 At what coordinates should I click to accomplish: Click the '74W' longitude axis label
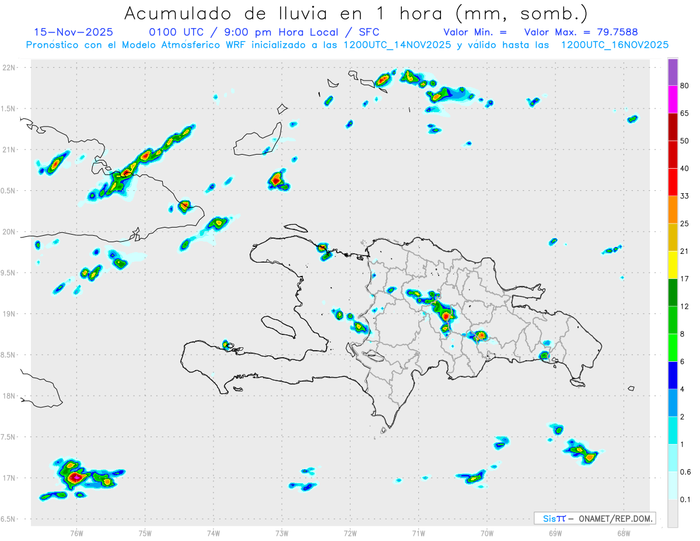pos(213,533)
